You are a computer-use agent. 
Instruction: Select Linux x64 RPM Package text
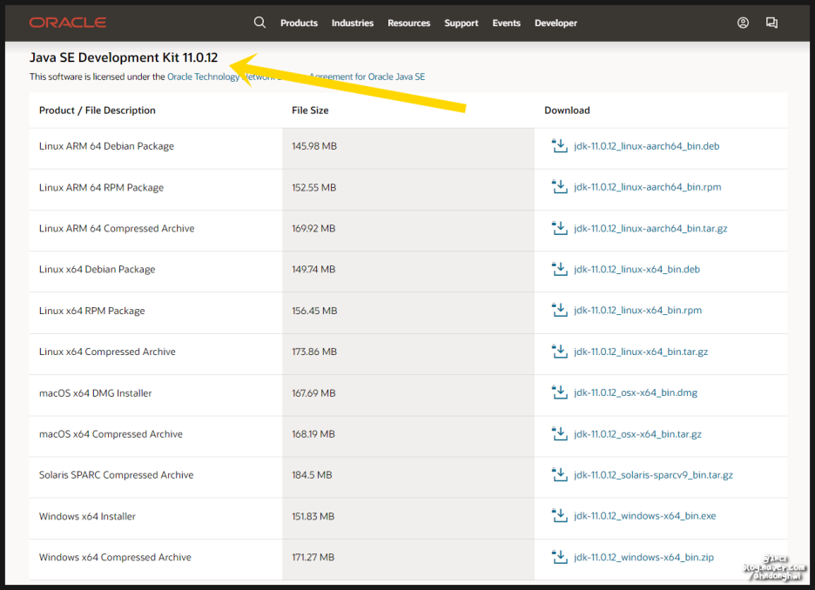92,311
